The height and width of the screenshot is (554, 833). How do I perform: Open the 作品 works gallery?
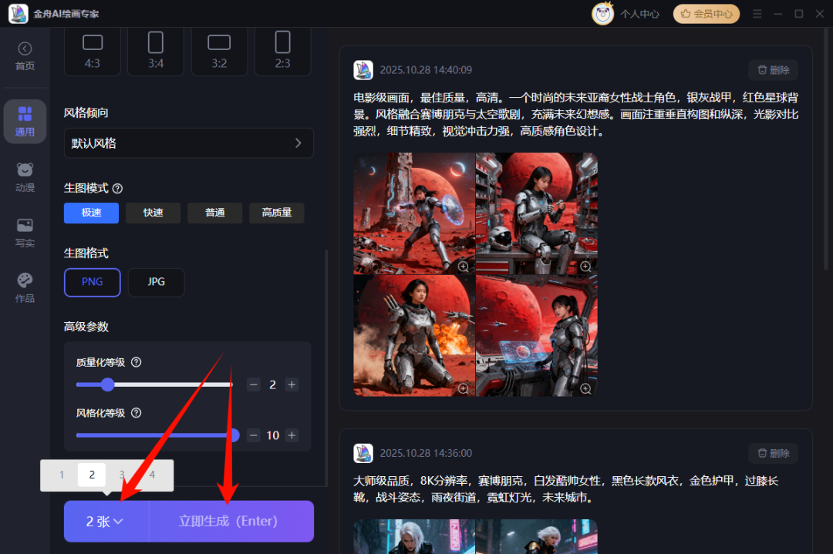25,288
